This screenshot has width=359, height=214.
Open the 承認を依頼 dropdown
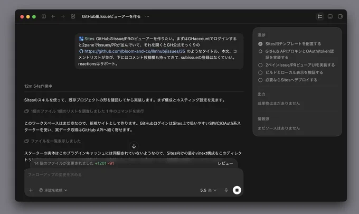pyautogui.click(x=53, y=190)
